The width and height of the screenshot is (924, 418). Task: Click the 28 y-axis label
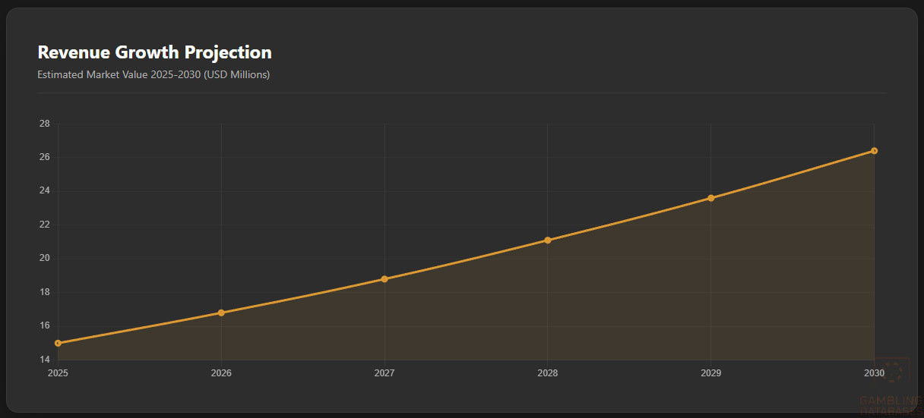45,124
